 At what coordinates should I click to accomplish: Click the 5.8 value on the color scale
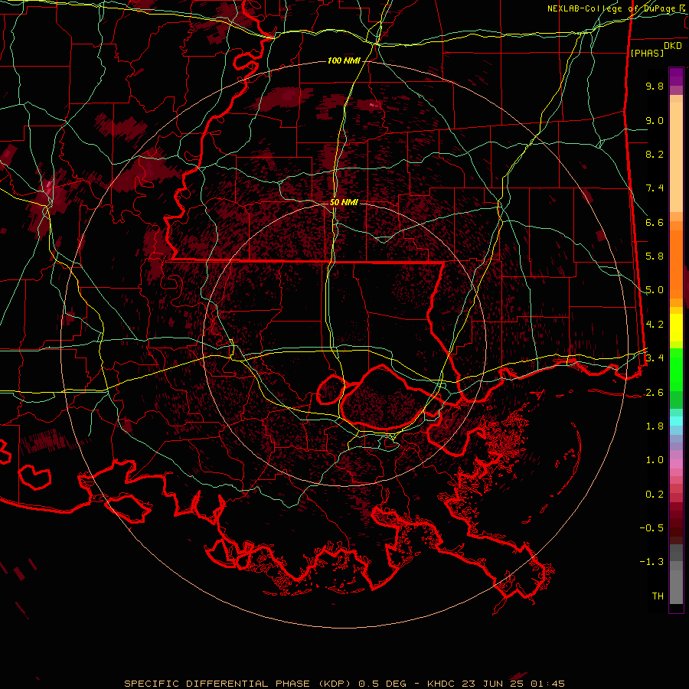point(655,256)
